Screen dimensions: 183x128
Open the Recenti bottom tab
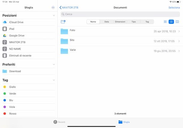pyautogui.click(x=59, y=122)
